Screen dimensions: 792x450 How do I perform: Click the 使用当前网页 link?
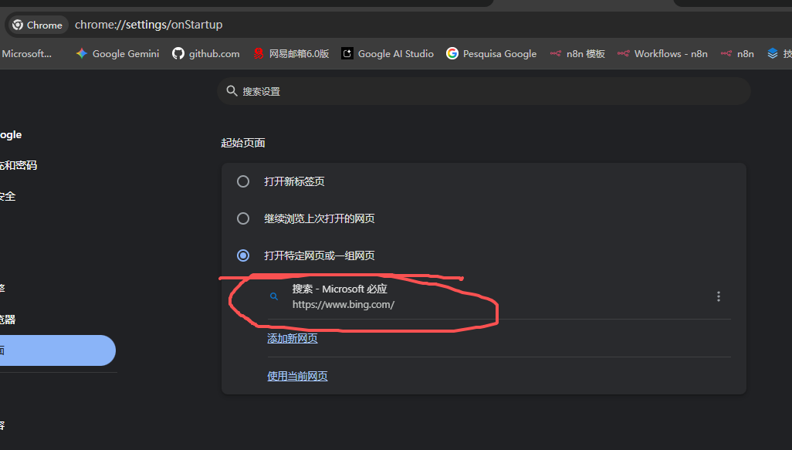pyautogui.click(x=297, y=376)
